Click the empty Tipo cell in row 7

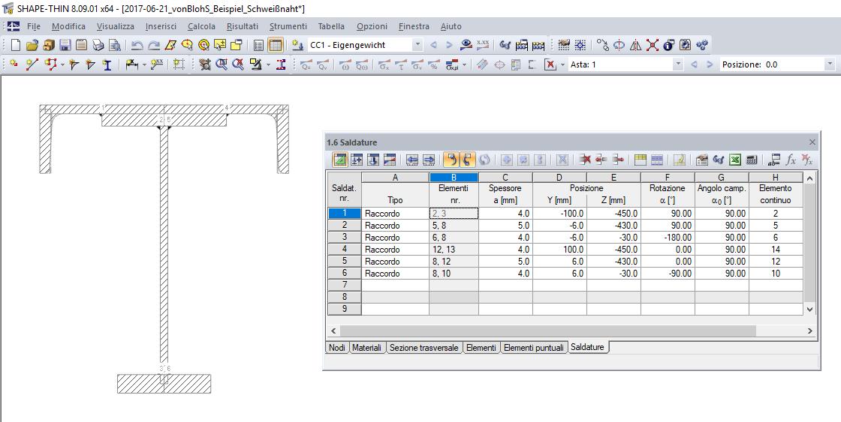pos(395,285)
